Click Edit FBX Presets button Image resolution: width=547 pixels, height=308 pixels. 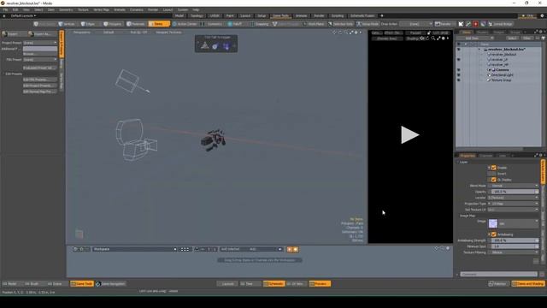pyautogui.click(x=40, y=80)
